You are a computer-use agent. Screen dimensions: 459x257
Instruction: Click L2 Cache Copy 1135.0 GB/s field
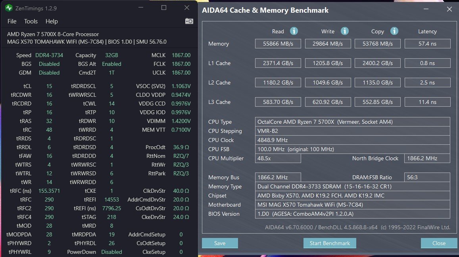(378, 82)
